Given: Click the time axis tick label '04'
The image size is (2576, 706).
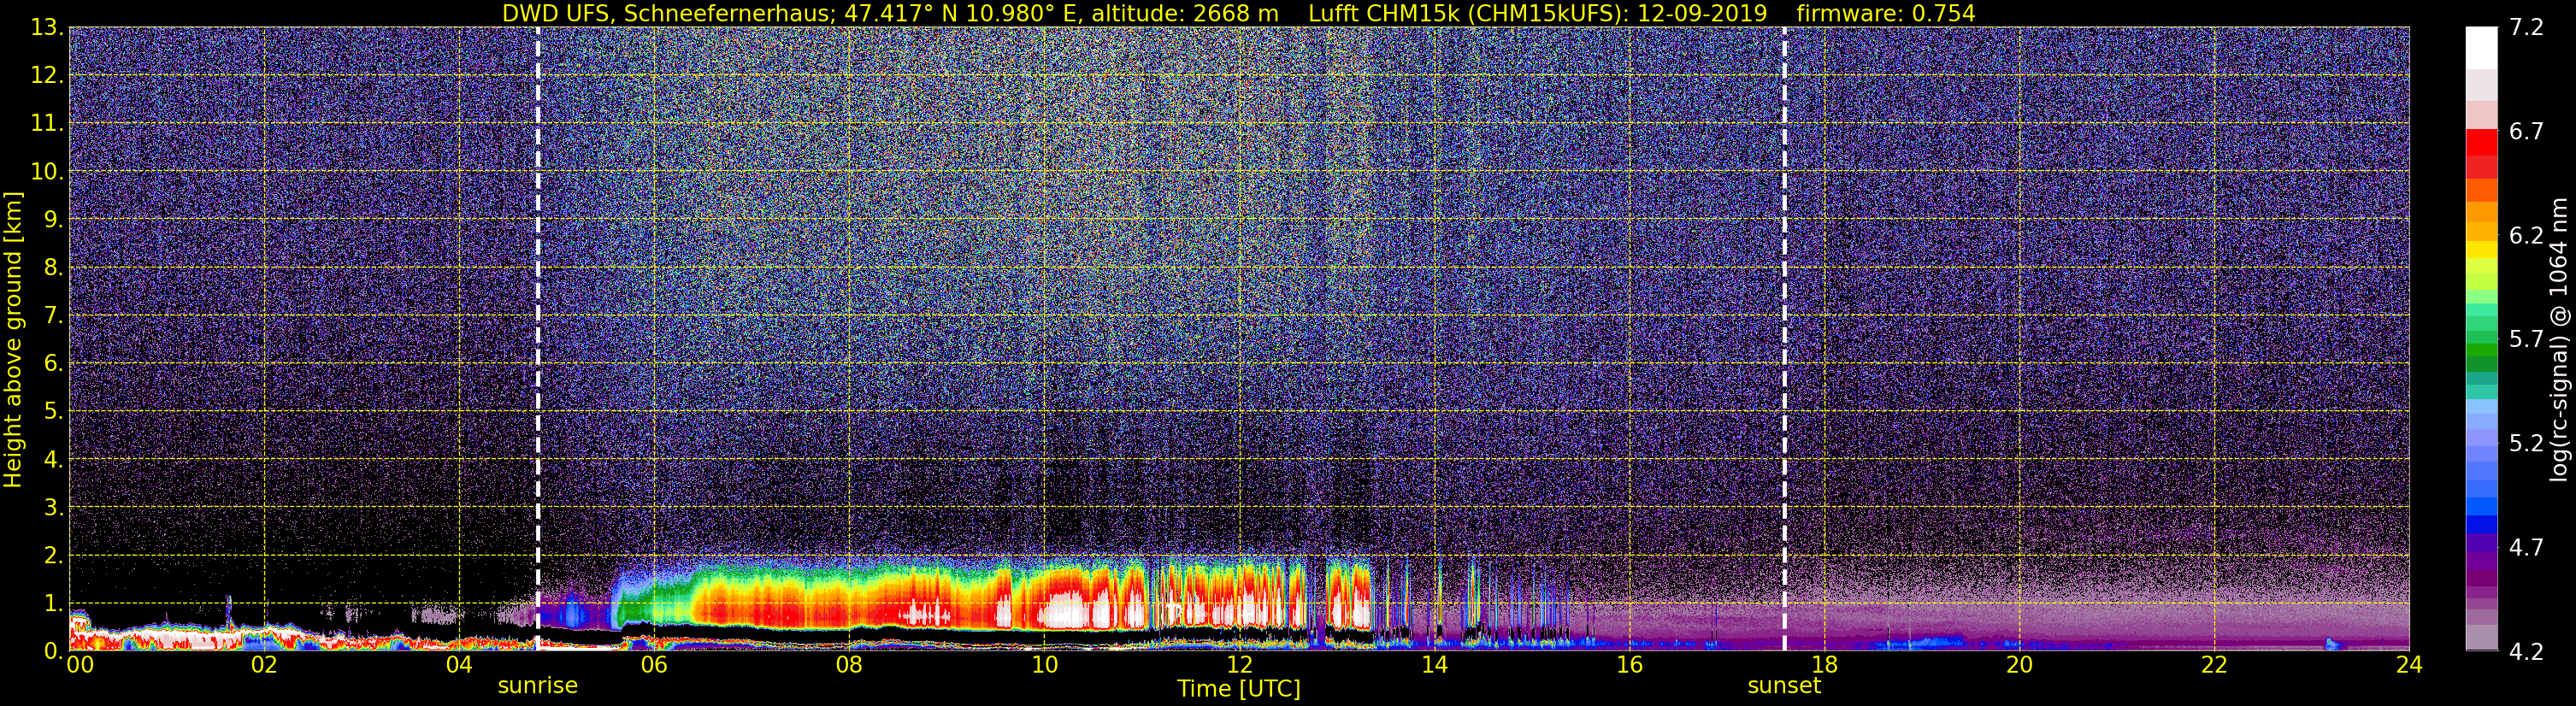Looking at the screenshot, I should (x=459, y=665).
